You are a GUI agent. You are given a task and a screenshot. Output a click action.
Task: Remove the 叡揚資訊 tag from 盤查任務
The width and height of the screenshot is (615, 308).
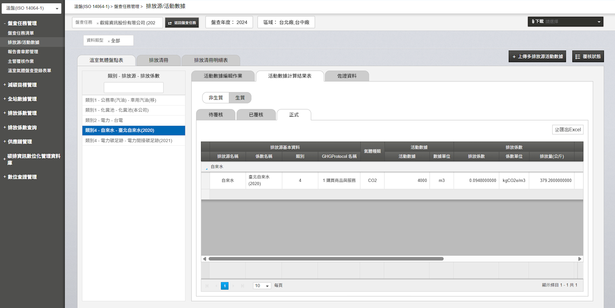pyautogui.click(x=98, y=23)
